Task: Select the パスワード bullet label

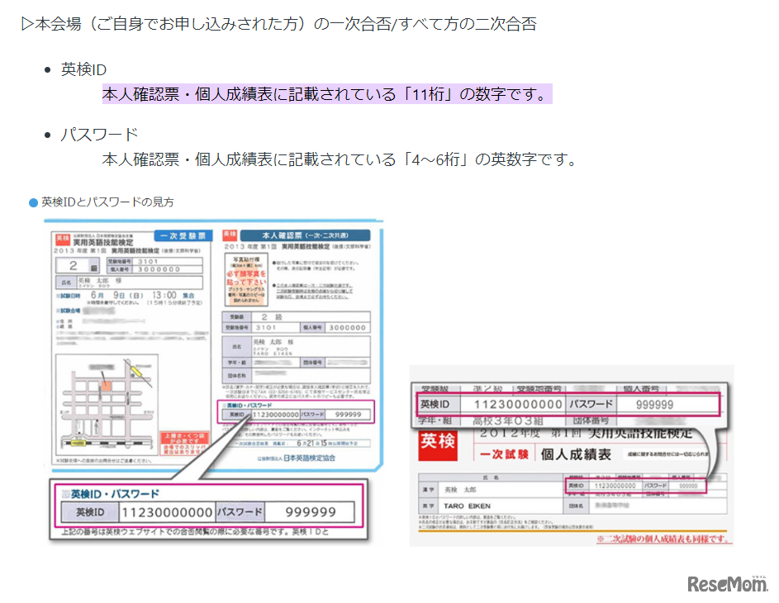Action: click(x=99, y=135)
